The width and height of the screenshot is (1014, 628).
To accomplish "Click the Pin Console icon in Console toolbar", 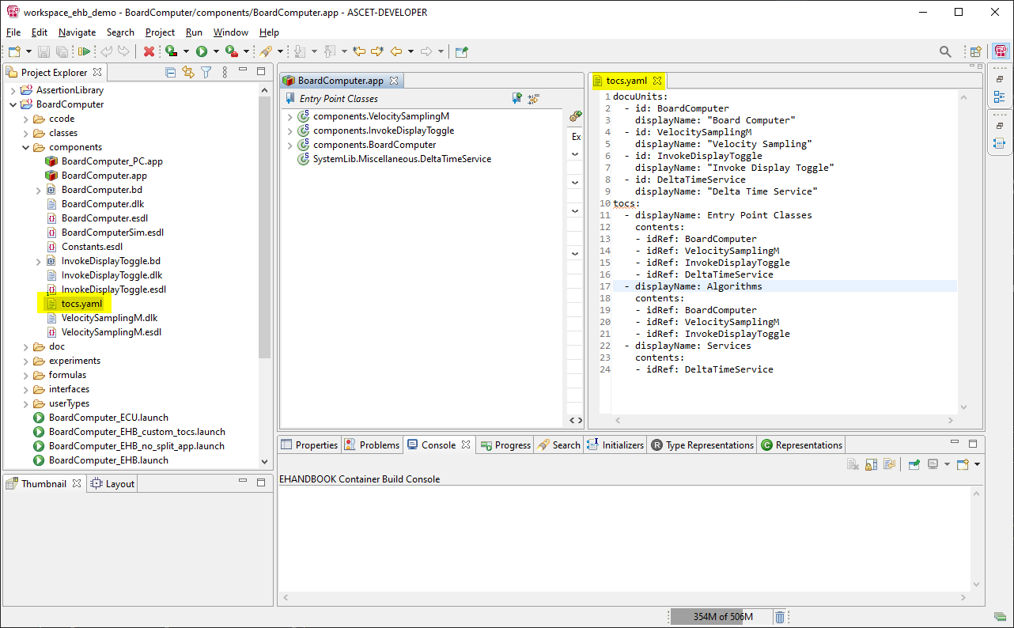I will pos(914,464).
